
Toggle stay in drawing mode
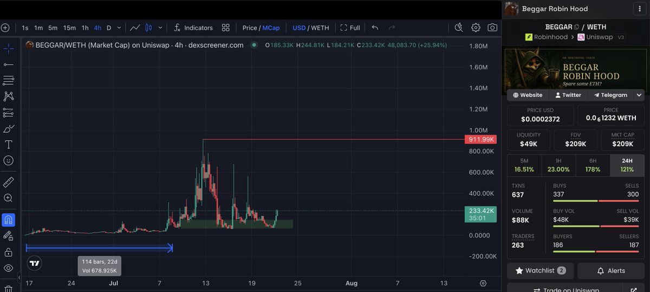pyautogui.click(x=9, y=236)
